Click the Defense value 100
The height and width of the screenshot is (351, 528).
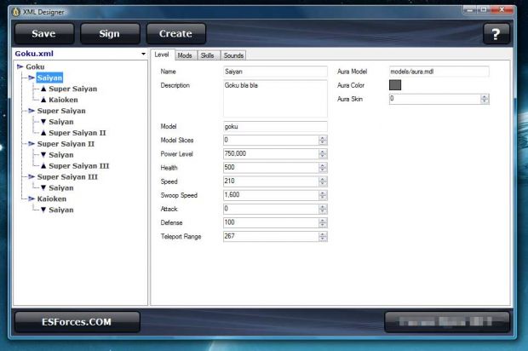[229, 222]
